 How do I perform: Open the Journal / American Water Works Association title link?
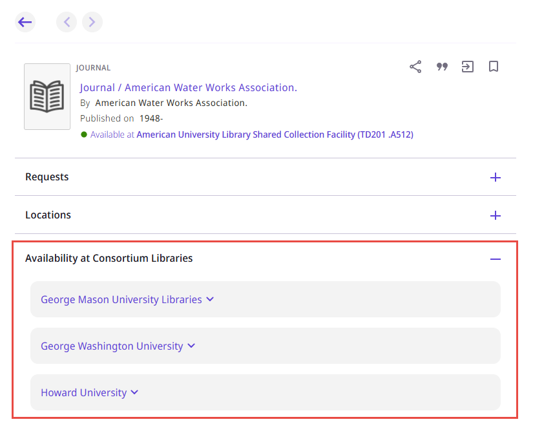pos(188,87)
